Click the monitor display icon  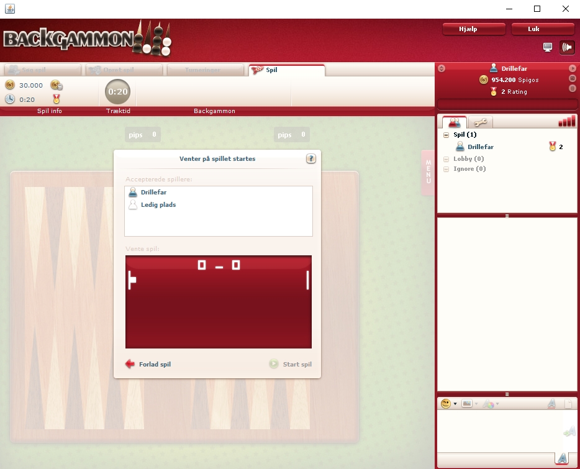(548, 47)
